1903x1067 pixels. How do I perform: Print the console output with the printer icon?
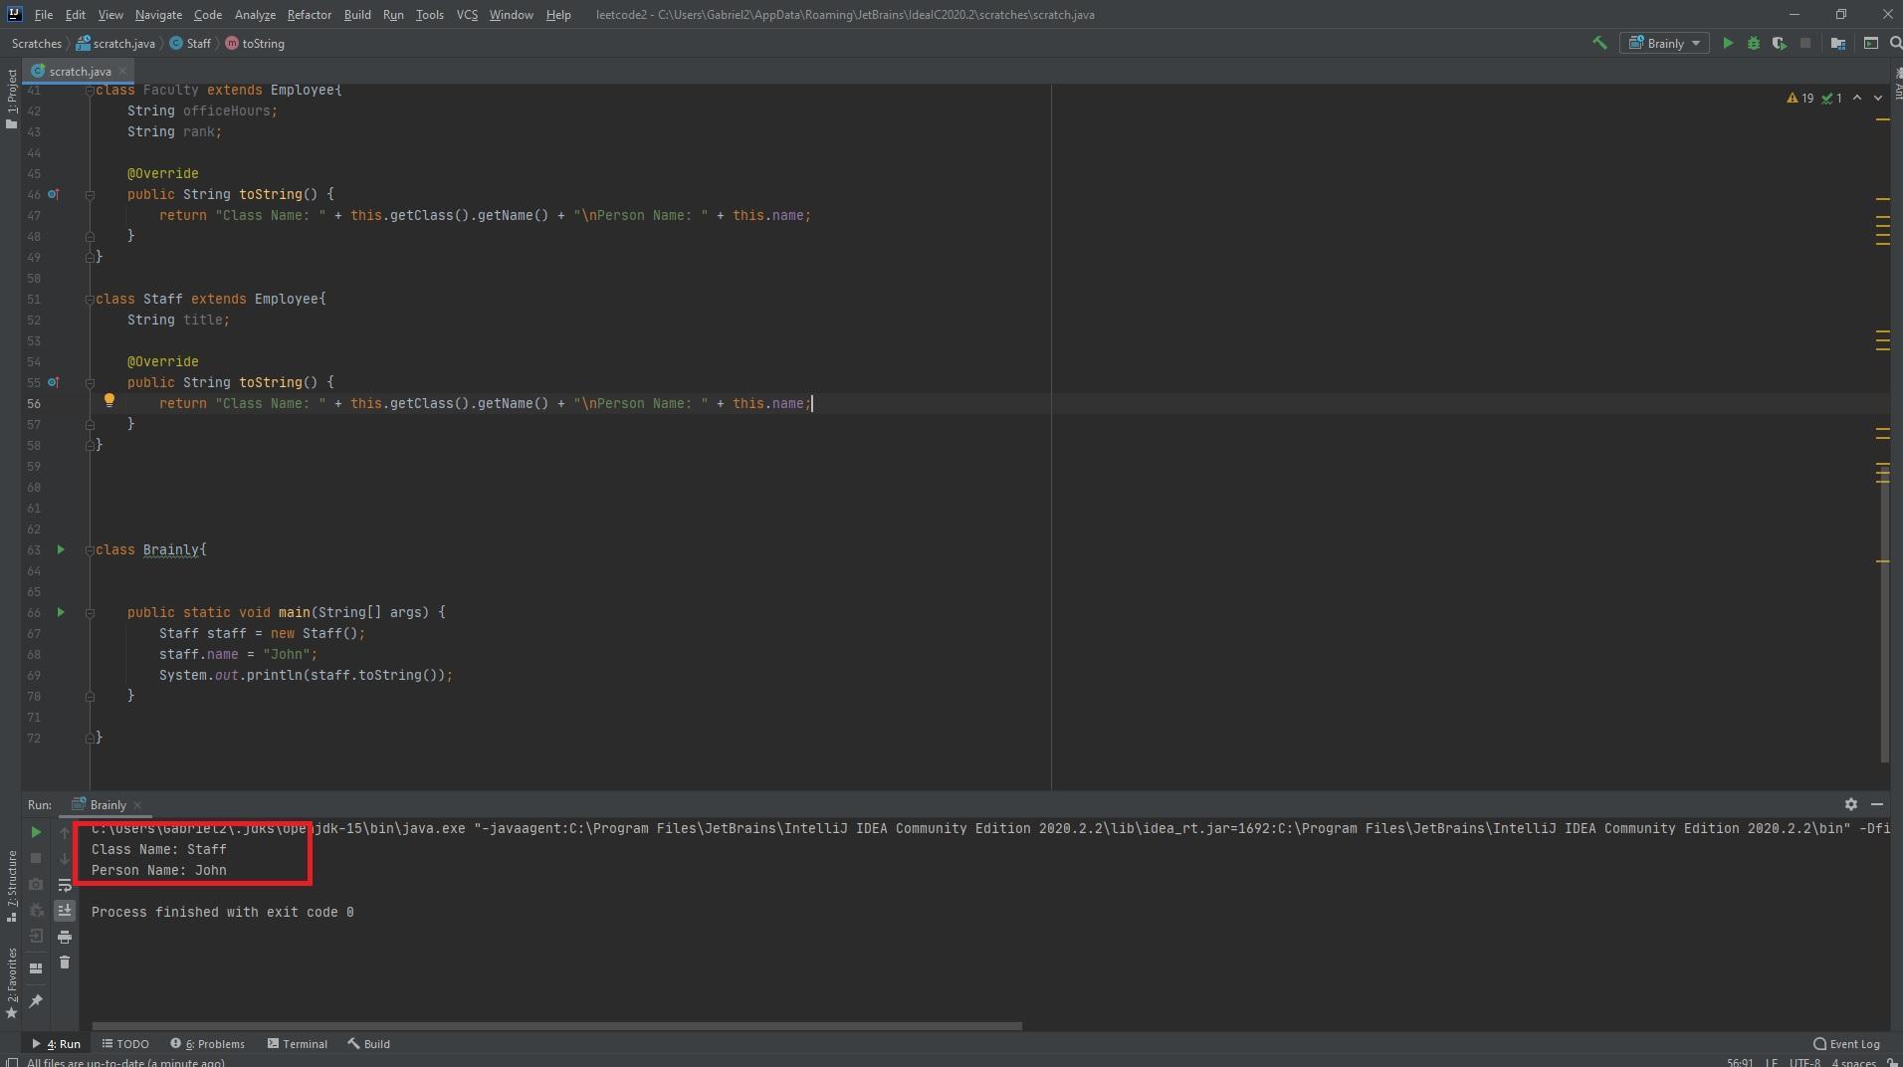tap(65, 937)
